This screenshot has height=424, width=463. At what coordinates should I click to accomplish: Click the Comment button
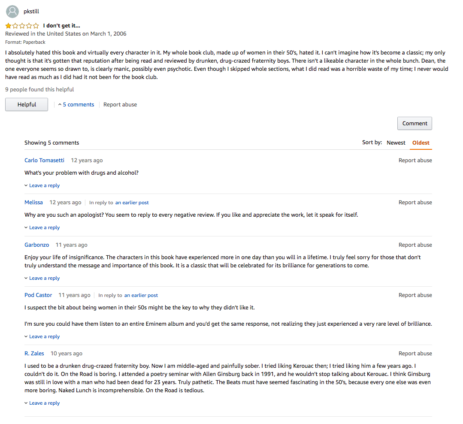click(x=415, y=124)
